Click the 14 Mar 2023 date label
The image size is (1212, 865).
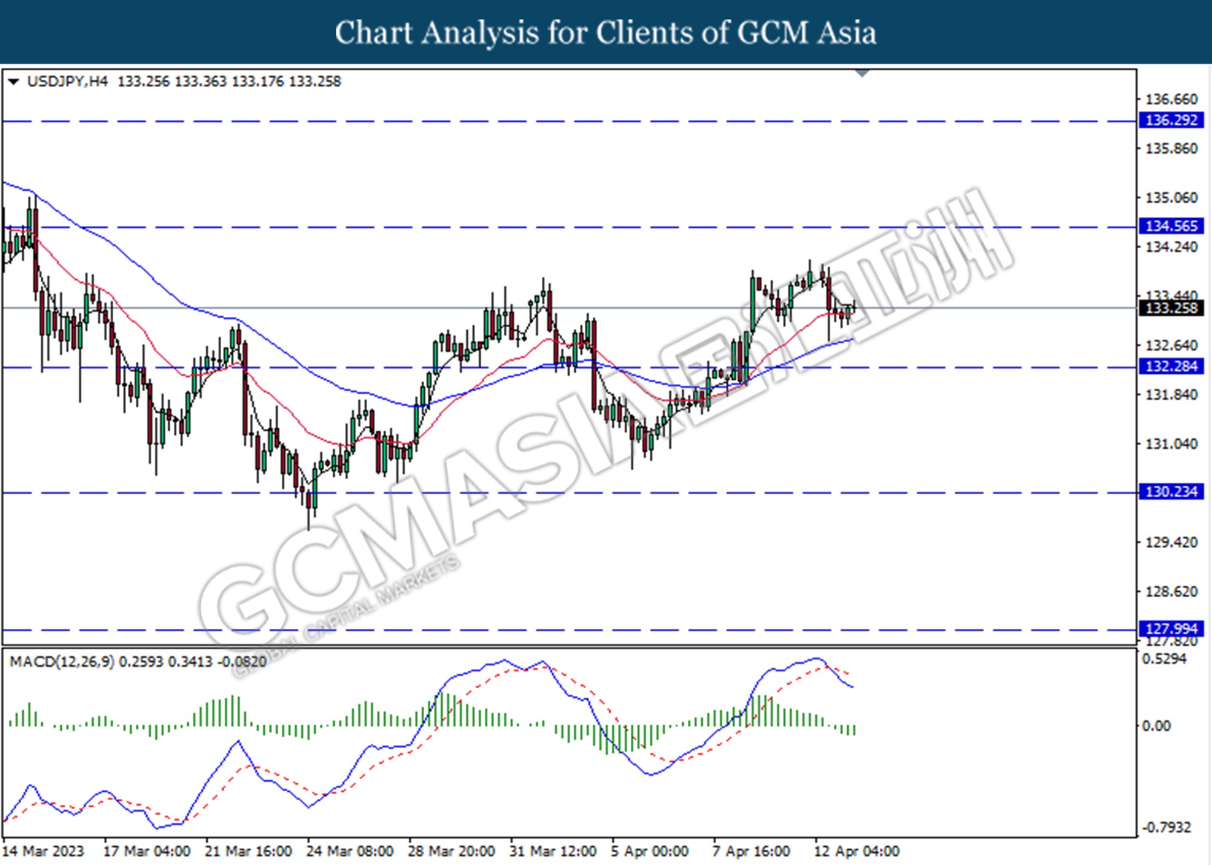pos(43,851)
